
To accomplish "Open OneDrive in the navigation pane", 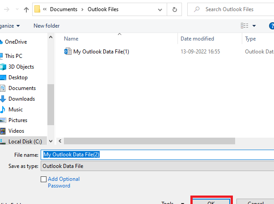I will (x=16, y=42).
